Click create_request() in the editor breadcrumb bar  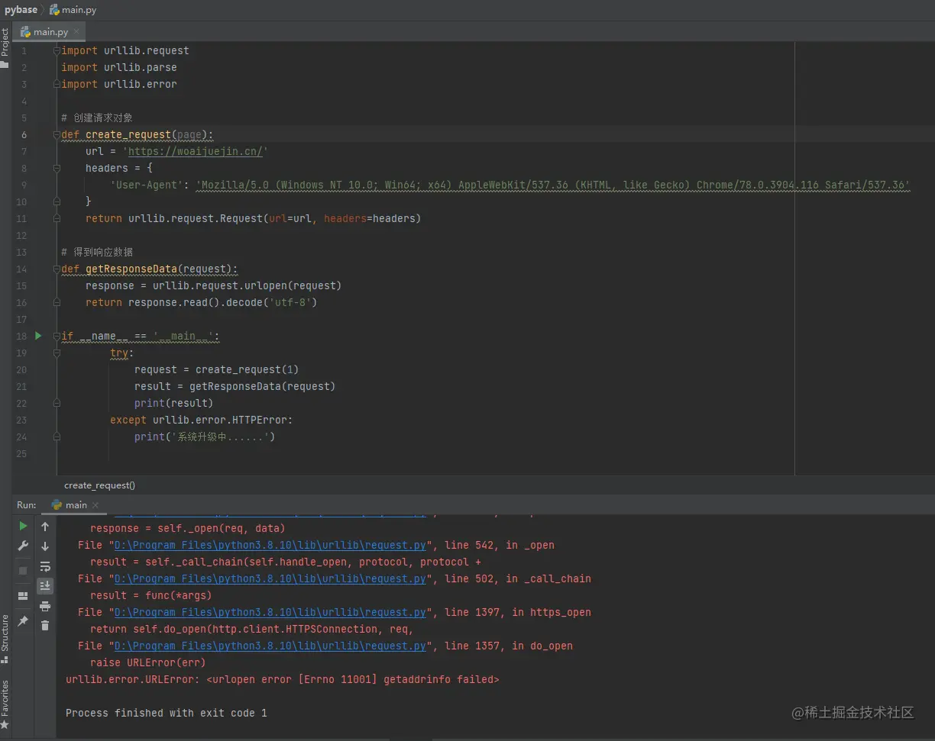(x=99, y=485)
